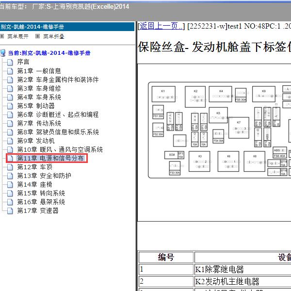Click the page icon next to 第1章

(x=10, y=71)
